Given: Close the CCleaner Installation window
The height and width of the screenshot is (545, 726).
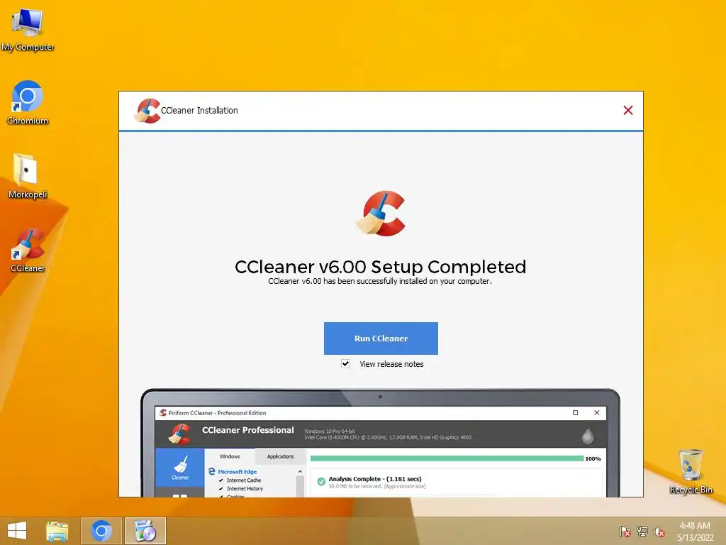Looking at the screenshot, I should point(628,110).
